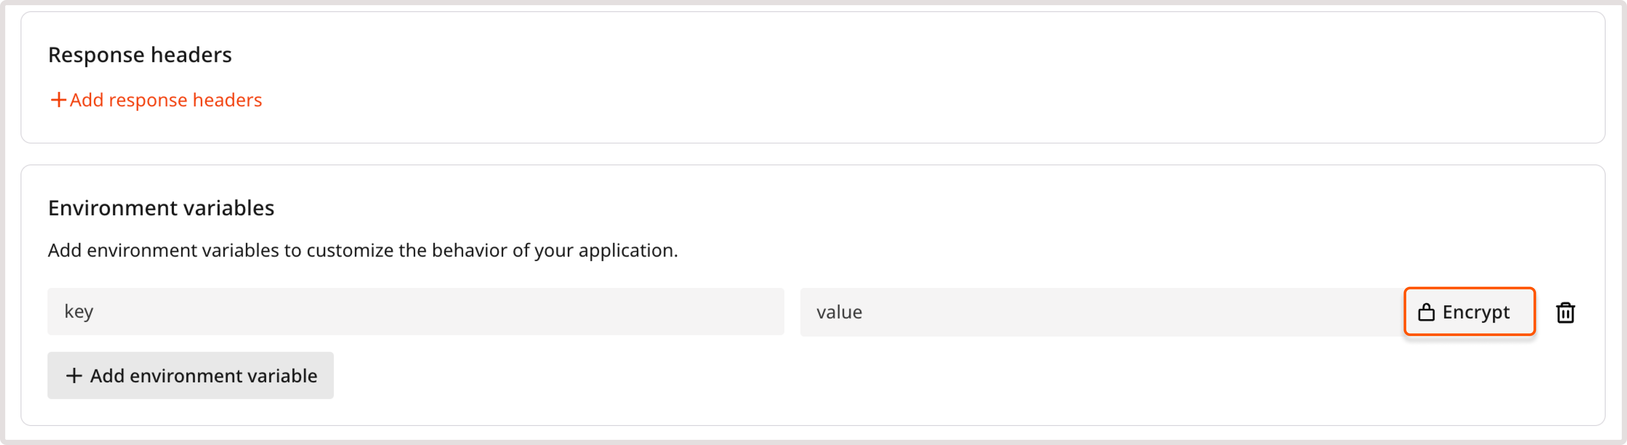
Task: Click the plus icon on Add environment variable
Action: pyautogui.click(x=75, y=375)
